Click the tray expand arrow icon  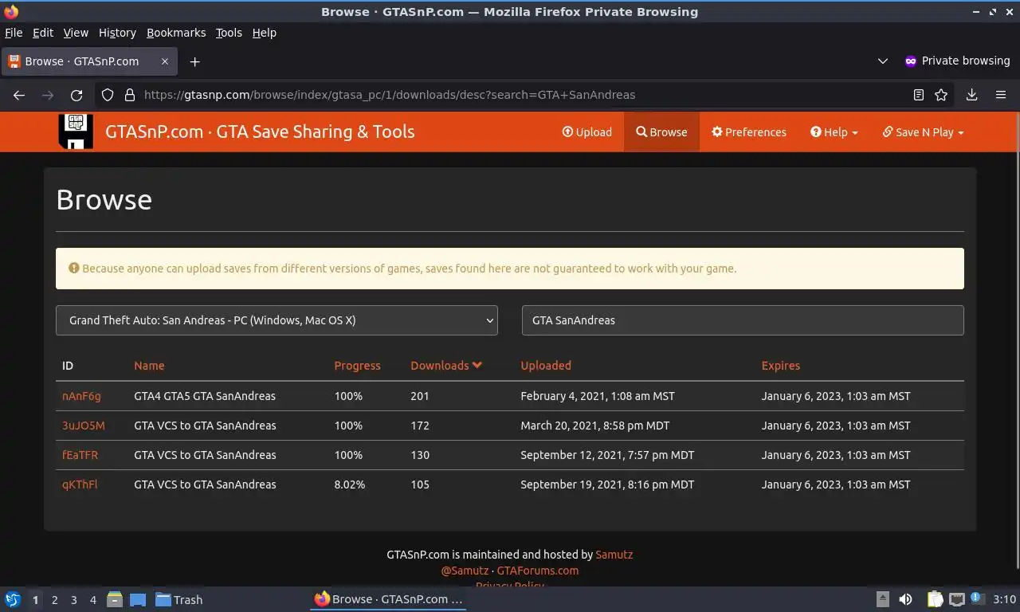point(882,599)
